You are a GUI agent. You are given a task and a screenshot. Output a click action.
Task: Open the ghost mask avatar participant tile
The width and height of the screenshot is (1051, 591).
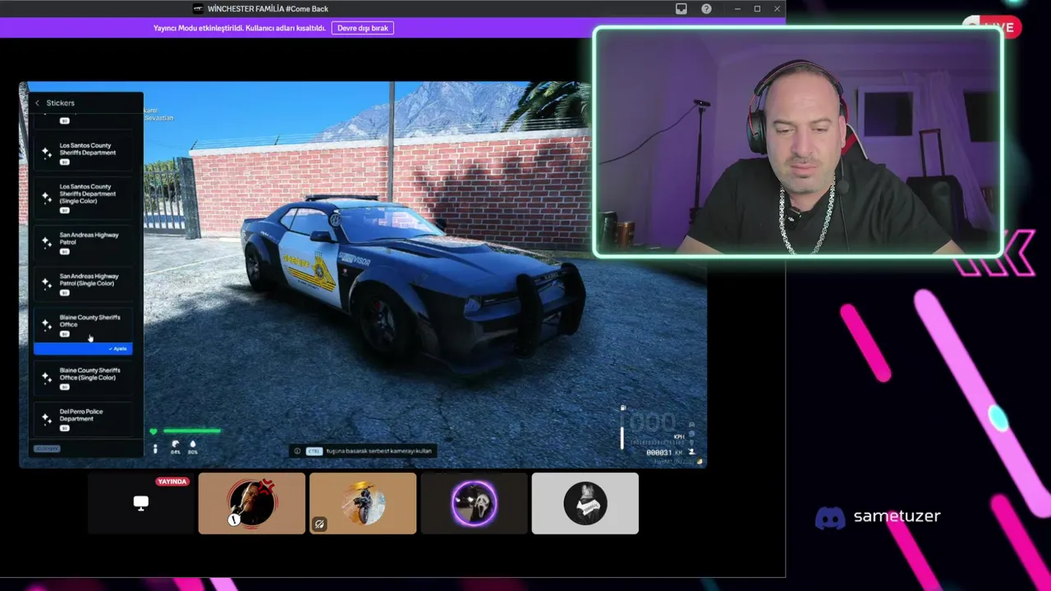pyautogui.click(x=474, y=503)
